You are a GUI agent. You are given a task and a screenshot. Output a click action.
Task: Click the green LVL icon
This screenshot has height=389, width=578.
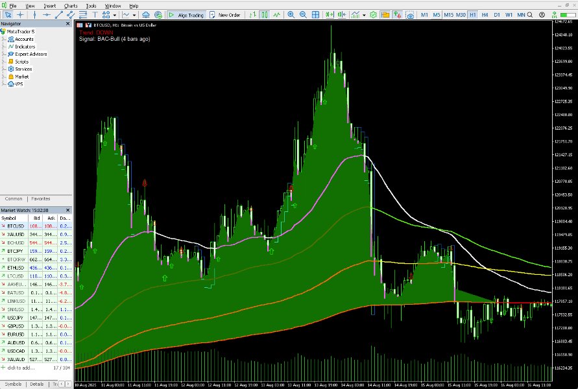click(554, 15)
